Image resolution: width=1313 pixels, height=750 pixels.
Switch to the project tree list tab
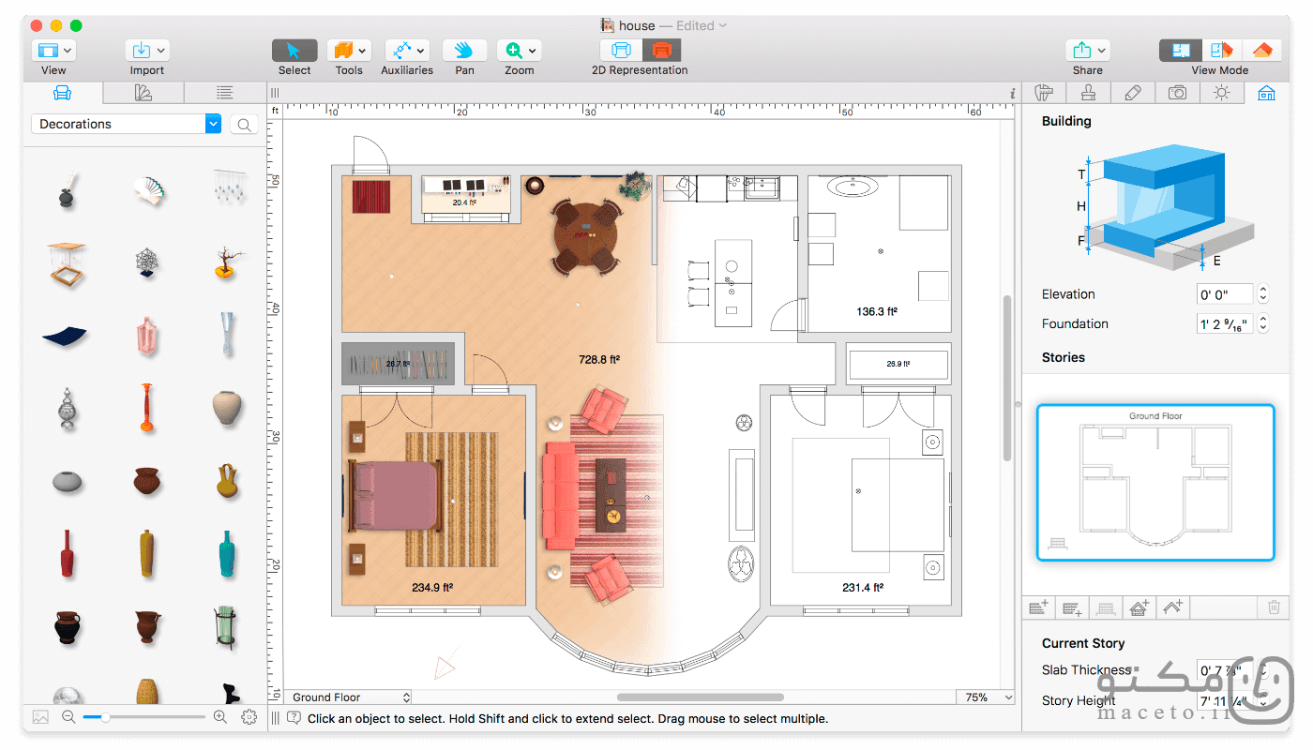(224, 93)
